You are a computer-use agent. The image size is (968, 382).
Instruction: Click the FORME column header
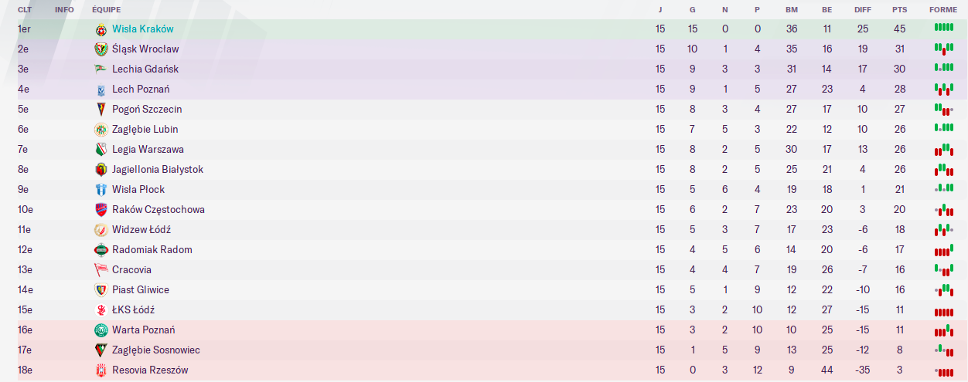pos(943,10)
